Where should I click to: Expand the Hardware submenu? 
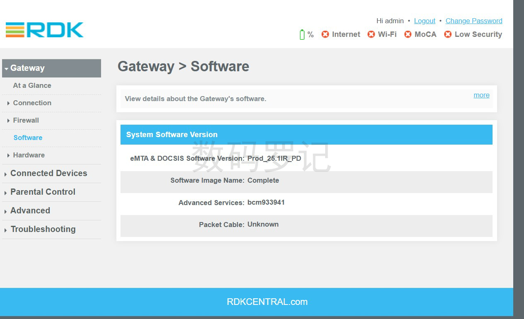29,155
